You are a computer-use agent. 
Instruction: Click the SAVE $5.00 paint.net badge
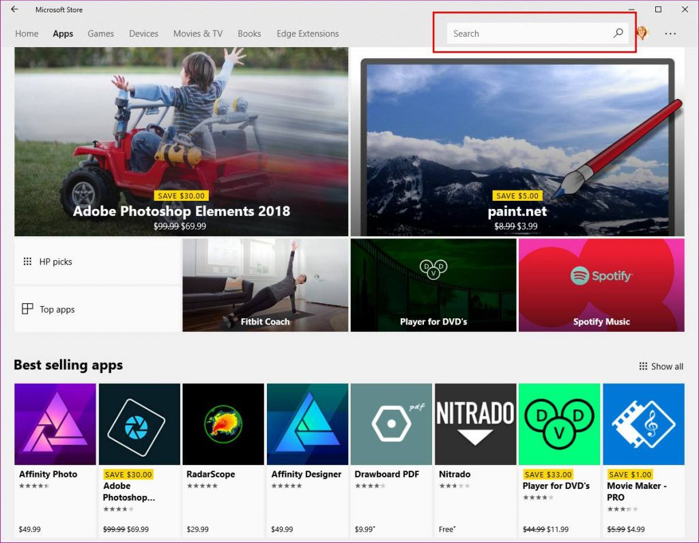point(517,195)
